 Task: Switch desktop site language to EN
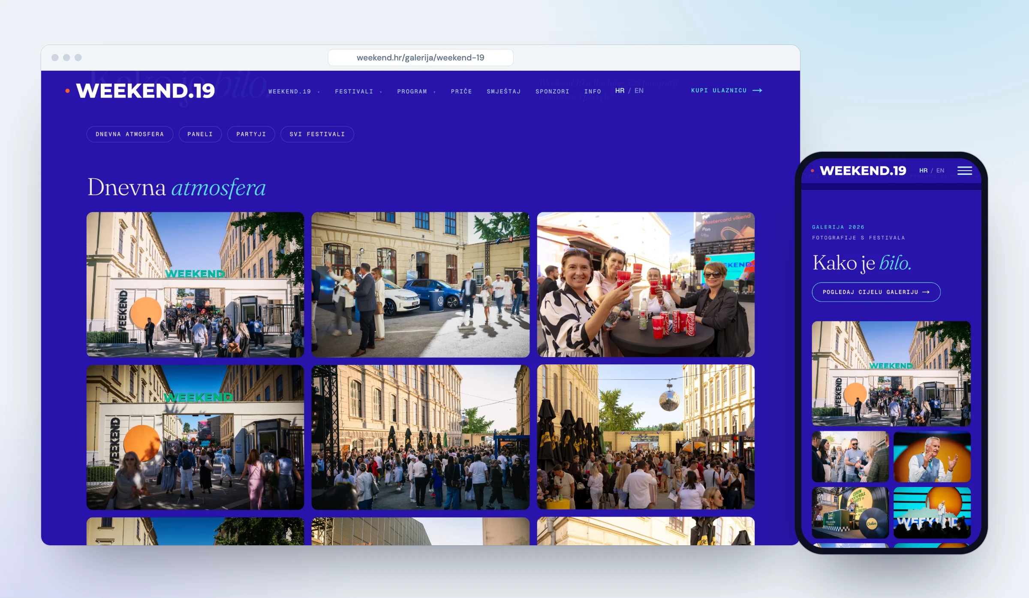coord(639,90)
